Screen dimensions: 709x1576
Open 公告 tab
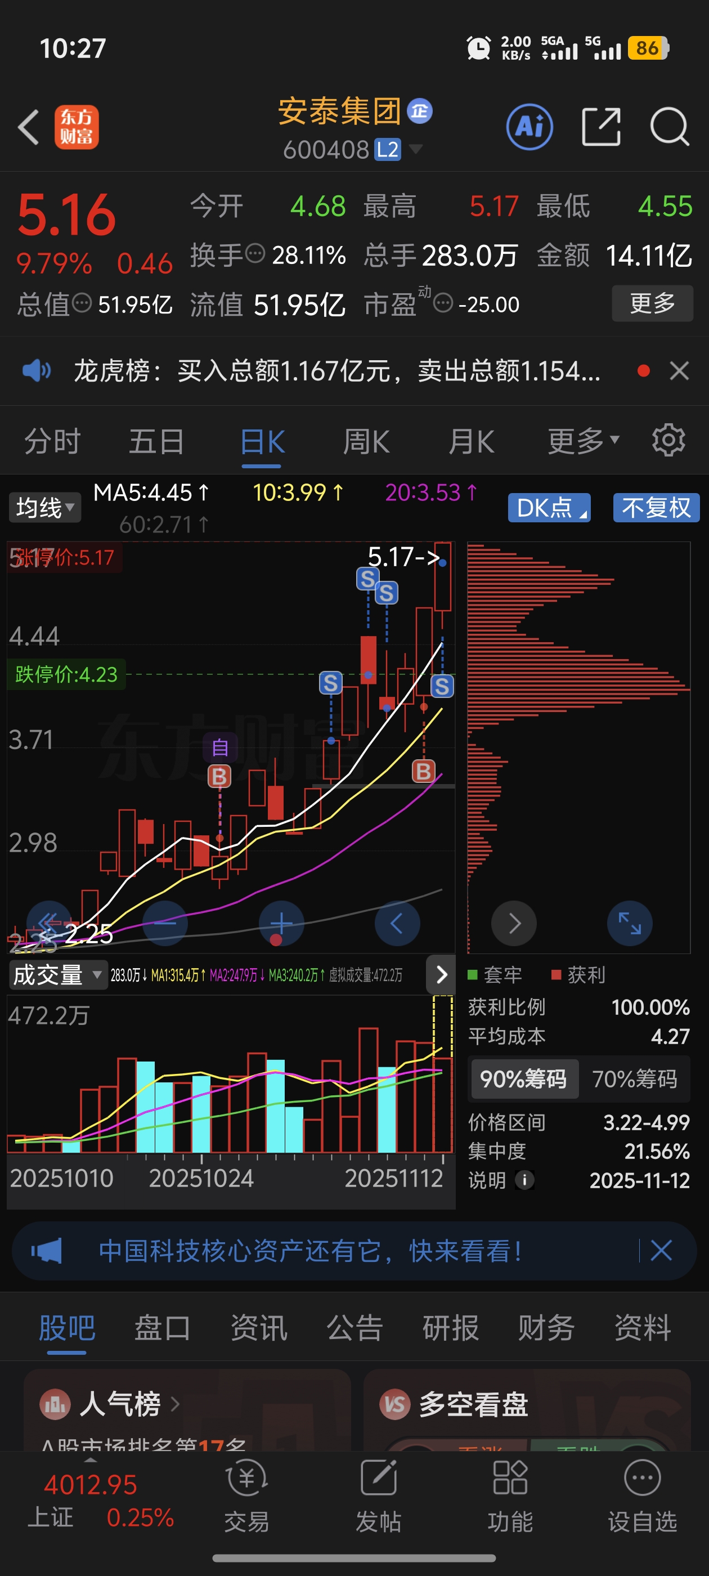[x=355, y=1328]
